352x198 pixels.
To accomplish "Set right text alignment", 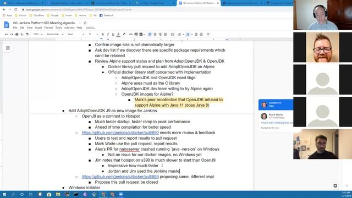I will click(160, 34).
